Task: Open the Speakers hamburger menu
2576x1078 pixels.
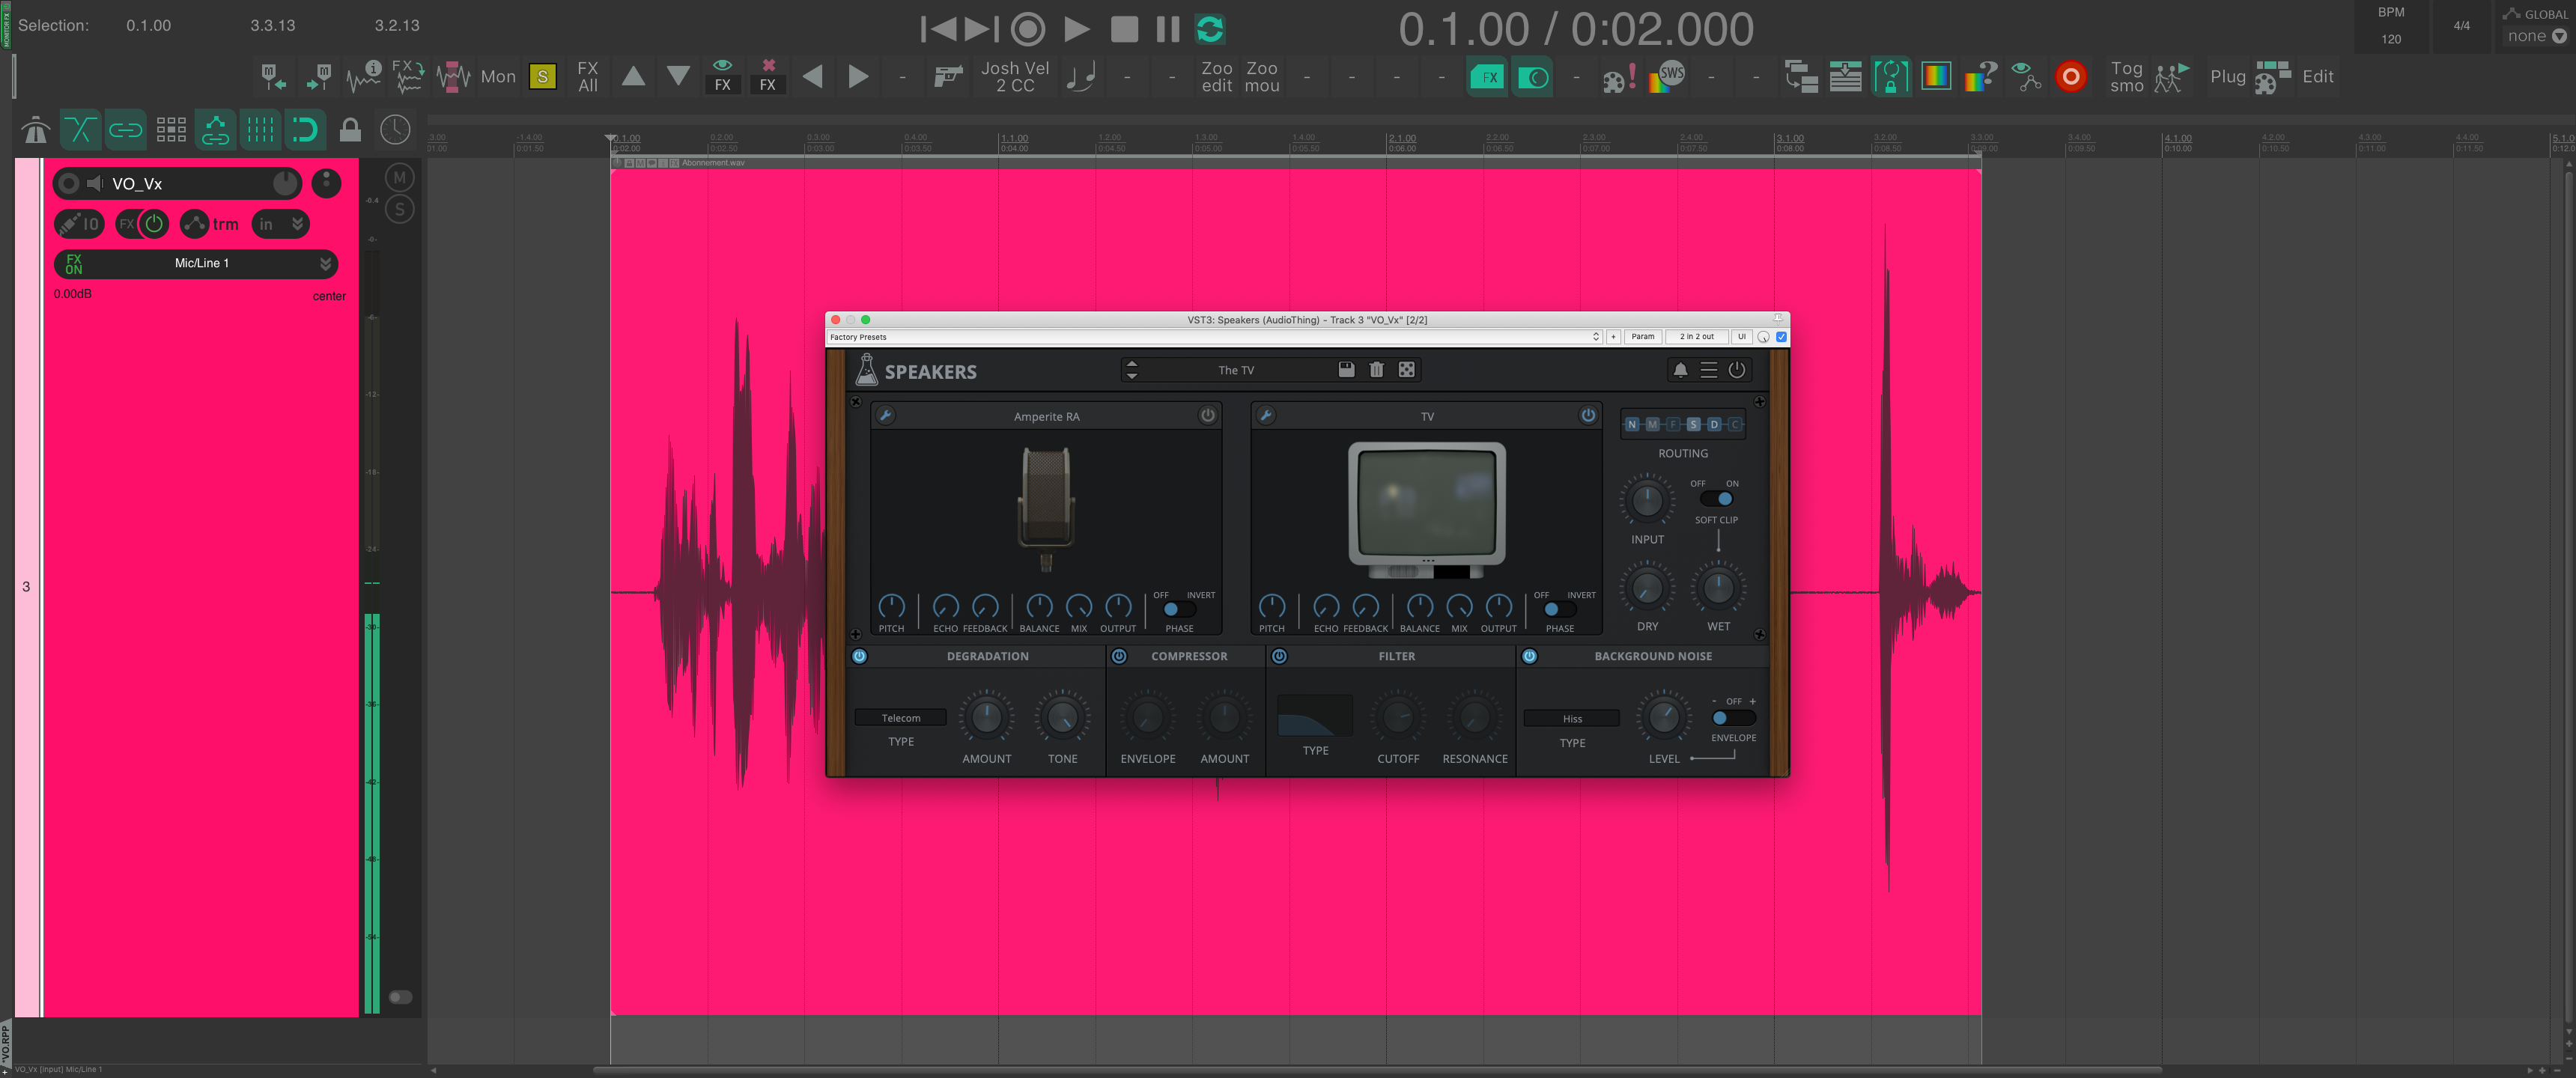Action: (x=1708, y=370)
